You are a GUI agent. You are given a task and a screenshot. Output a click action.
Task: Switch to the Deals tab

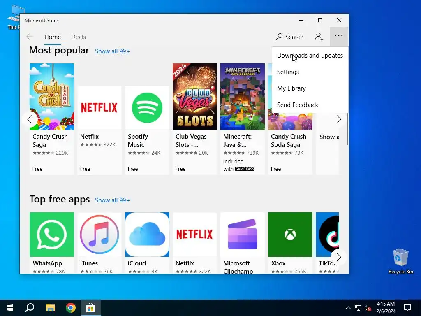pos(79,37)
